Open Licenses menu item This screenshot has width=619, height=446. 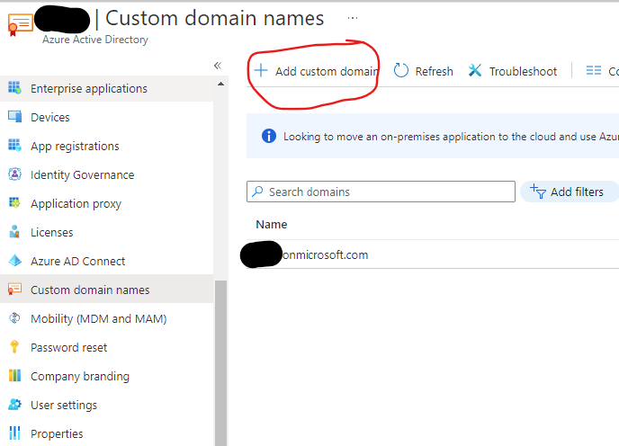(x=106, y=233)
